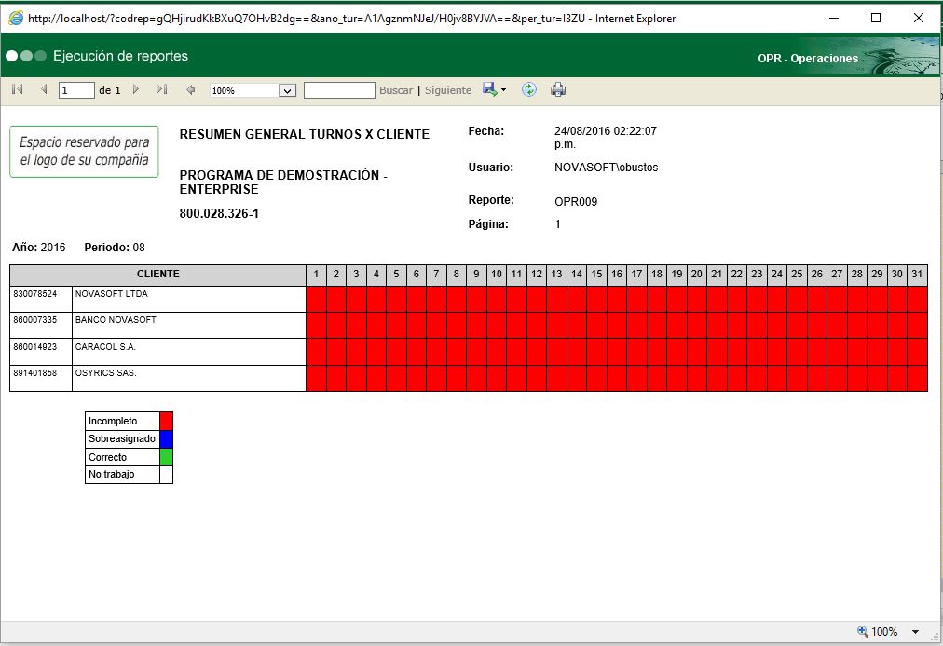Click the green Correcto legend swatch
Screen dimensions: 943x646
166,457
